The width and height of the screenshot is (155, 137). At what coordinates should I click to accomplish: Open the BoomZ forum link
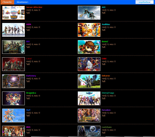tap(105, 42)
